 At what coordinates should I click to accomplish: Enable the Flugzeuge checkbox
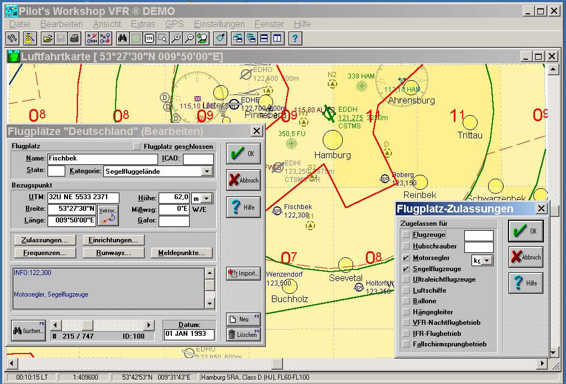pos(406,235)
